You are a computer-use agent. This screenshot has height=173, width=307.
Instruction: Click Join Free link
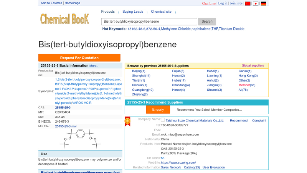click(x=236, y=3)
